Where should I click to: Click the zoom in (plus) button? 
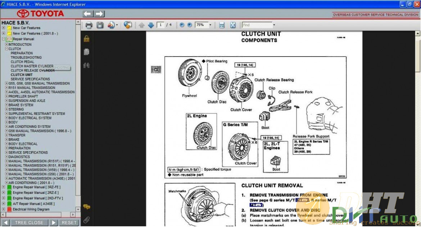pos(189,25)
